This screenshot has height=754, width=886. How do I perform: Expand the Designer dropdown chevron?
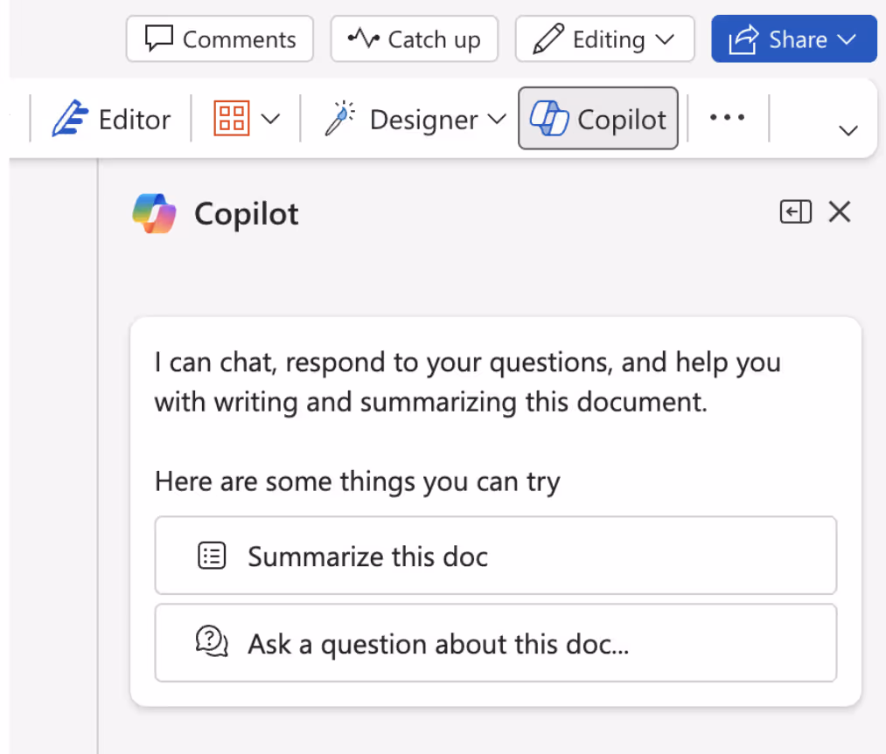[x=497, y=119]
